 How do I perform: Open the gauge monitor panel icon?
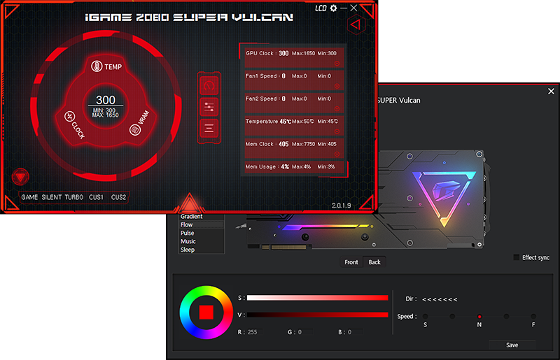coord(209,85)
